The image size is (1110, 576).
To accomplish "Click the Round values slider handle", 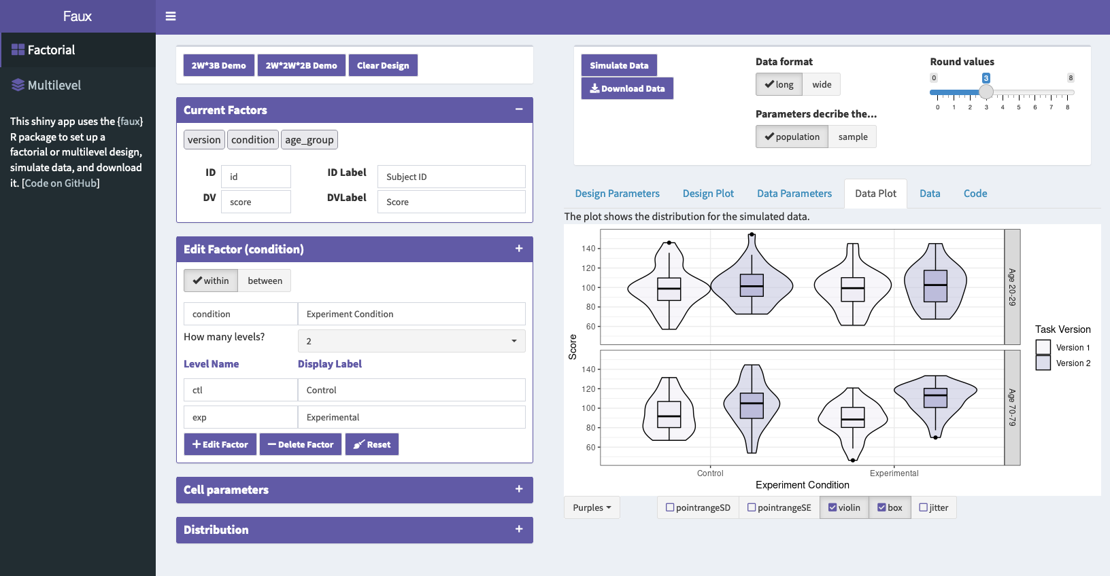I will (986, 92).
